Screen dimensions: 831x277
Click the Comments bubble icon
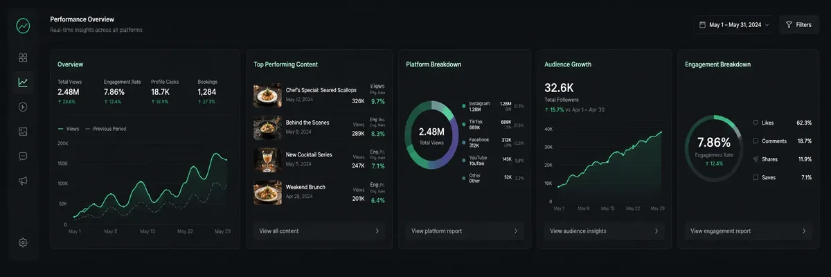(756, 141)
